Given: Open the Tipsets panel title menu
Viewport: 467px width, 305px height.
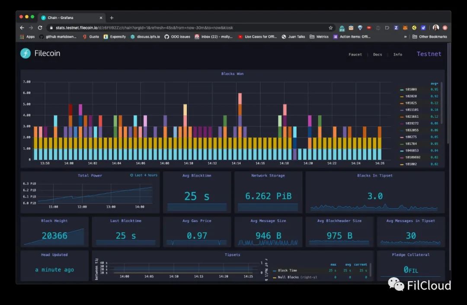Looking at the screenshot, I should tap(232, 255).
